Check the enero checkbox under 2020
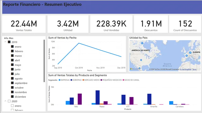The image size is (202, 113). (12, 106)
